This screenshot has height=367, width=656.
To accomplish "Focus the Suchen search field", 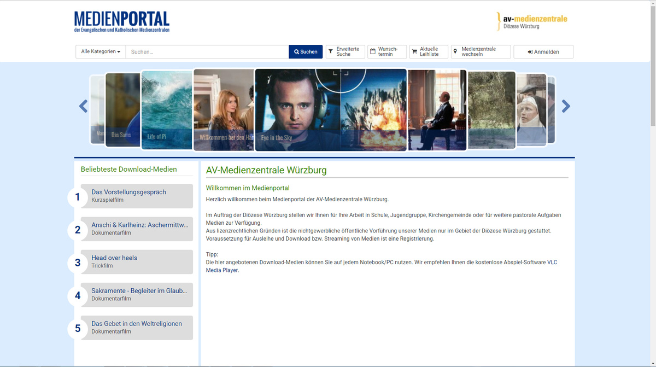I will click(207, 51).
